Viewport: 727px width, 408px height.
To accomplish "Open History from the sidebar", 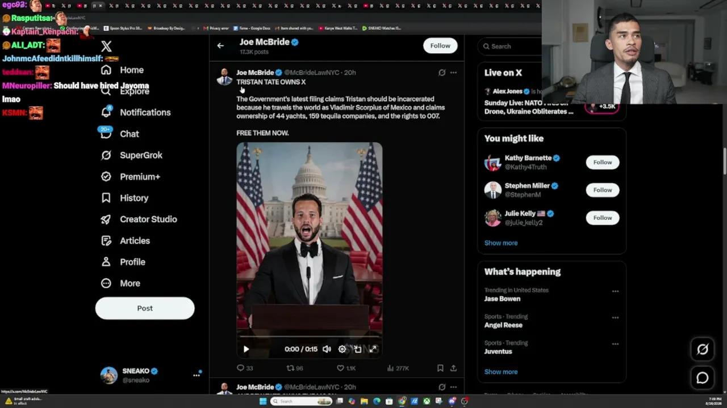I will (x=124, y=198).
